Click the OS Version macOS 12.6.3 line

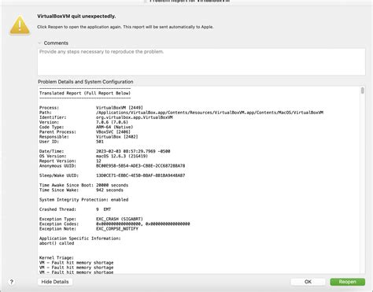click(x=94, y=156)
